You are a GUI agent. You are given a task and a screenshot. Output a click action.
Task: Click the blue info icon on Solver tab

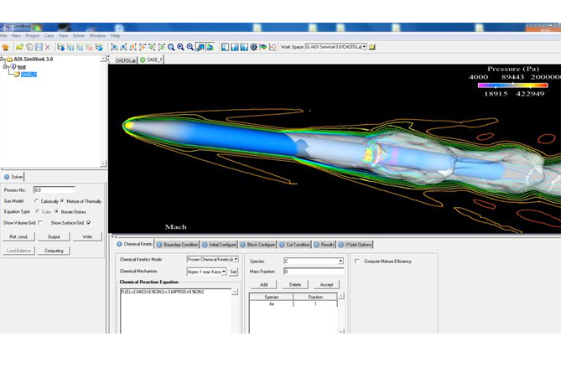7,177
